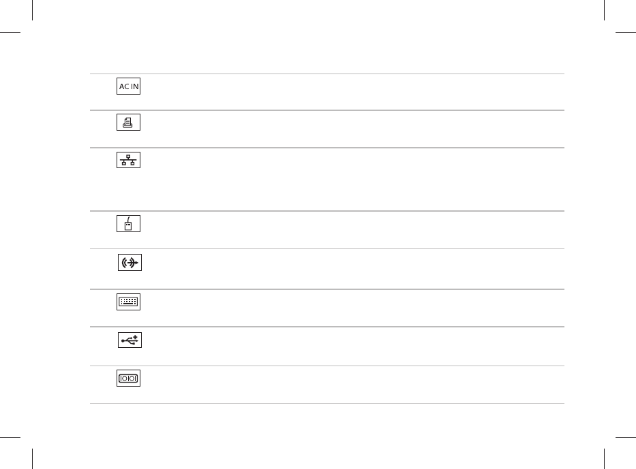
Task: Click blank description area beside network icon
Action: pos(353,179)
